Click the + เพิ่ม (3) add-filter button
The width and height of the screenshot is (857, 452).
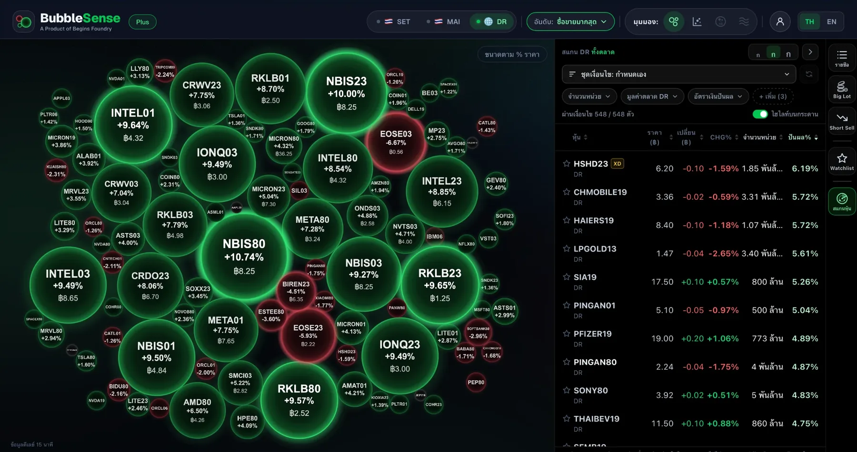(773, 97)
